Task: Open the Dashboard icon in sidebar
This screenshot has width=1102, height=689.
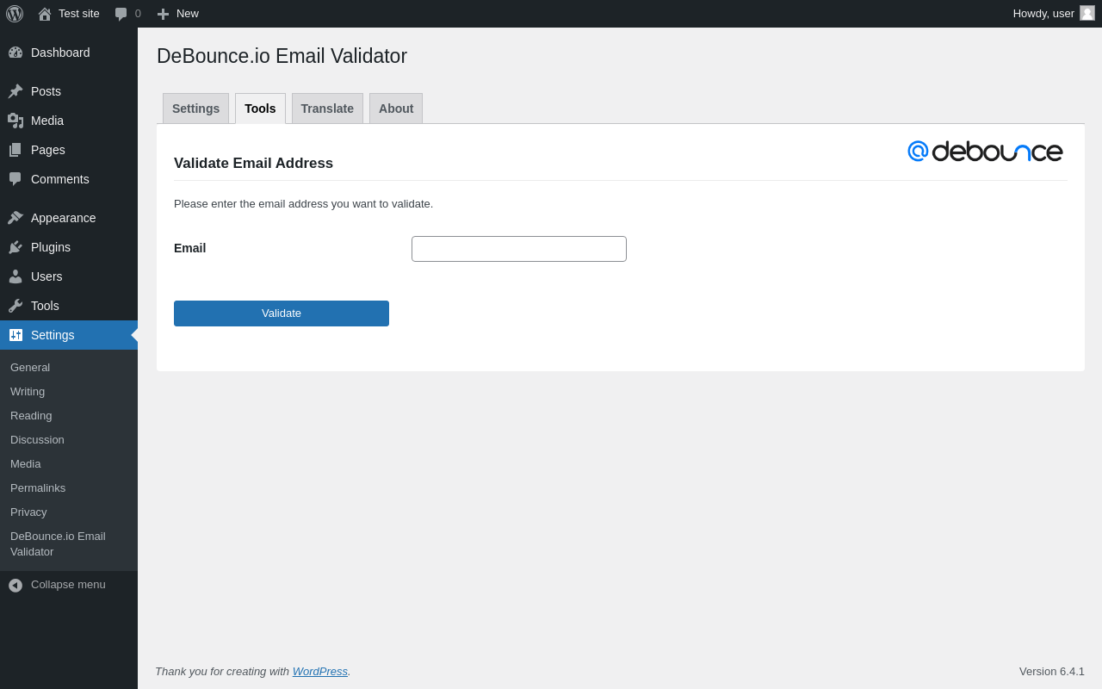Action: point(15,53)
